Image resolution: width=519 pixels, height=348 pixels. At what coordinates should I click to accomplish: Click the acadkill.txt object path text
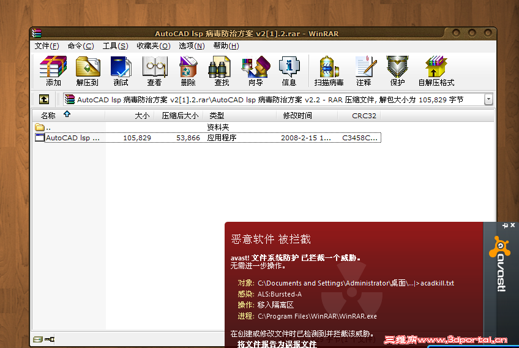(x=356, y=283)
